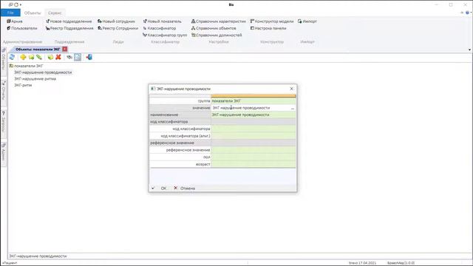
Task: Select the Сервис ribbon tab
Action: [x=55, y=13]
